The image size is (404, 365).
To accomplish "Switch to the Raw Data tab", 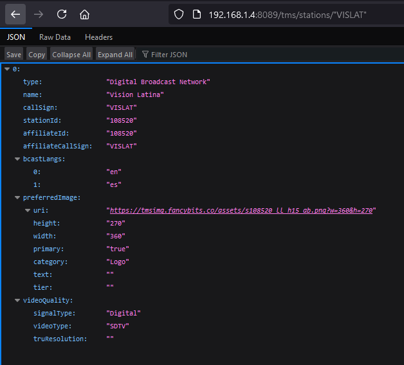I will (x=55, y=37).
